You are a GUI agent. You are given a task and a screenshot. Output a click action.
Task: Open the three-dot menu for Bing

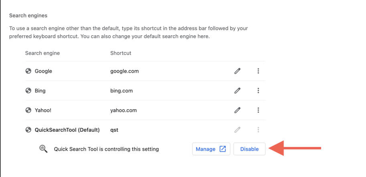pos(258,91)
